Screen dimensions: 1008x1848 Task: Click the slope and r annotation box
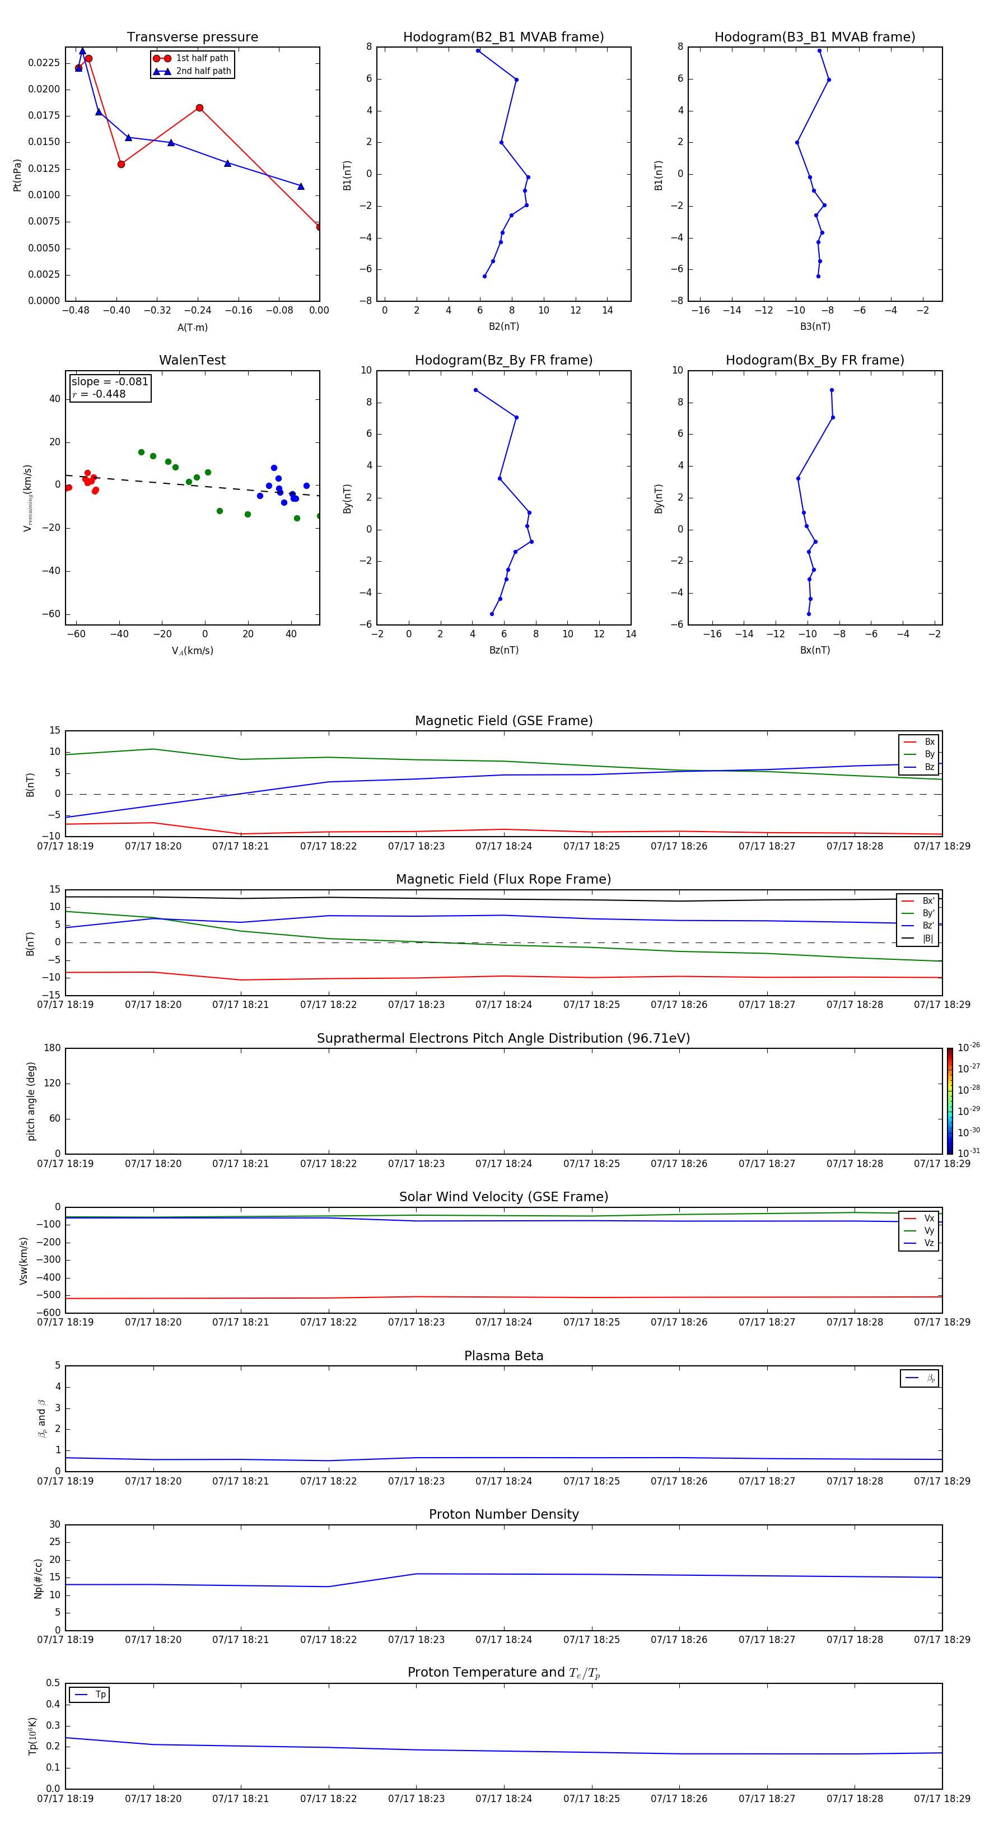tap(110, 388)
